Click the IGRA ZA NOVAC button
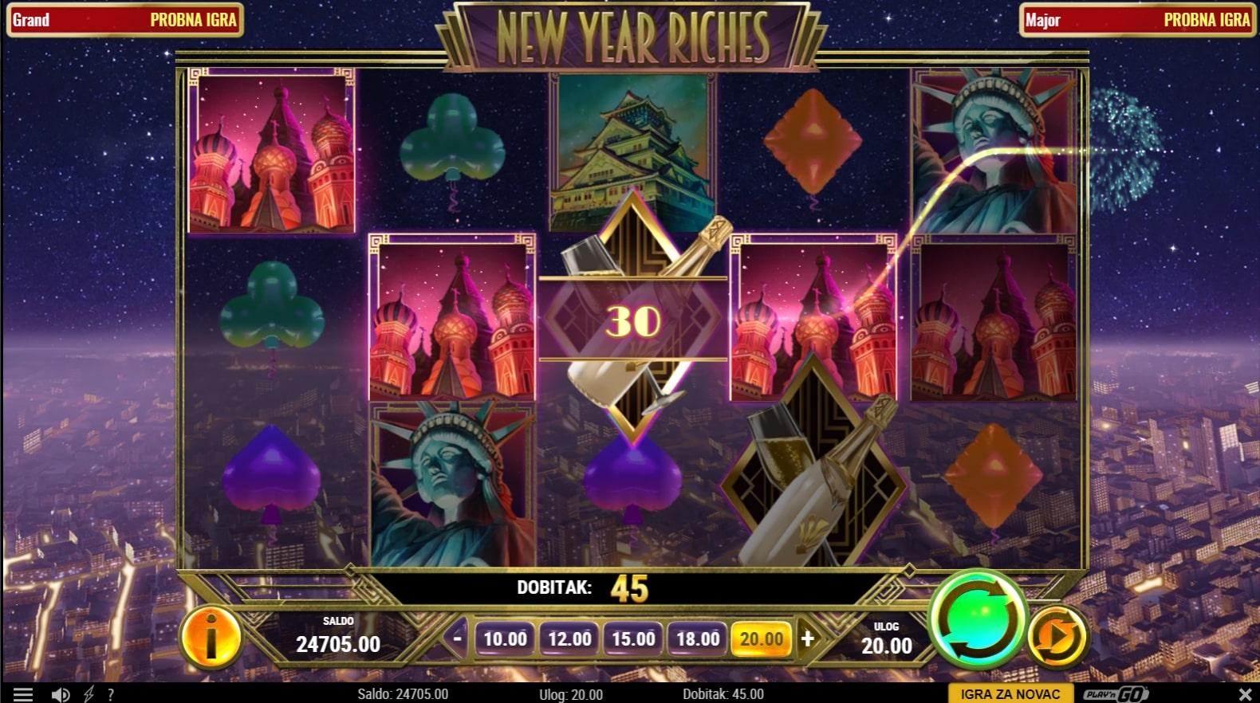This screenshot has width=1260, height=703. point(1010,694)
